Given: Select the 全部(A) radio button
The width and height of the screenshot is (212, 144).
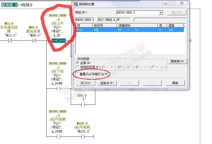Looking at the screenshot, I should pos(78,63).
